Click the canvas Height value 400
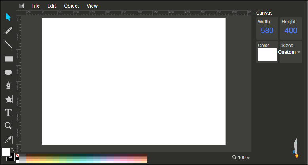 [x=291, y=30]
